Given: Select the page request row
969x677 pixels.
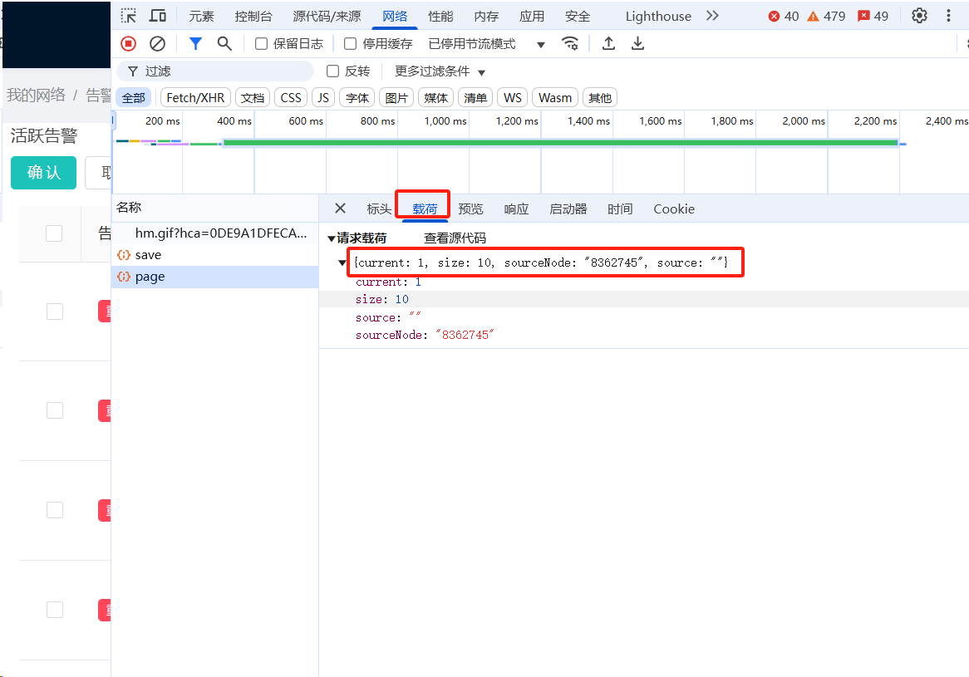Looking at the screenshot, I should 215,276.
